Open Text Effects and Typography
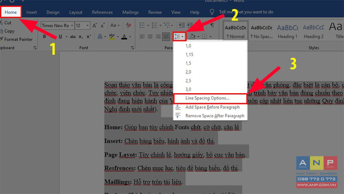The width and height of the screenshot is (344, 194). click(x=100, y=37)
